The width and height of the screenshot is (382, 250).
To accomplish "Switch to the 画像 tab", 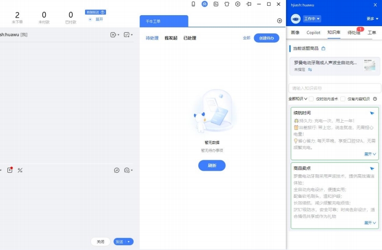I will (x=295, y=33).
